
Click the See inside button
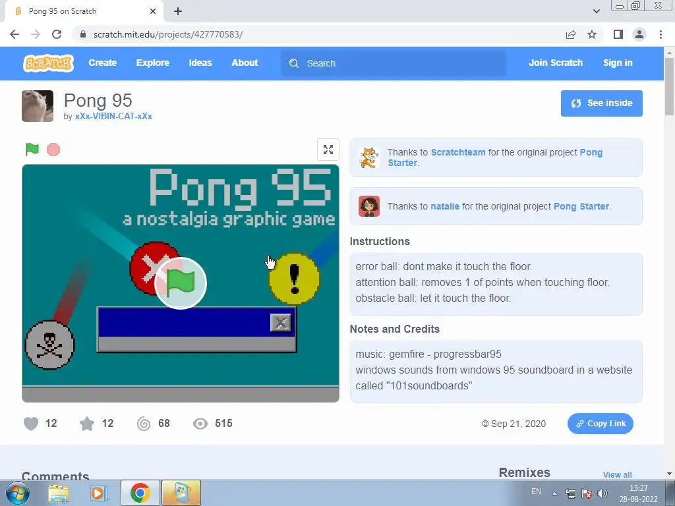(601, 103)
